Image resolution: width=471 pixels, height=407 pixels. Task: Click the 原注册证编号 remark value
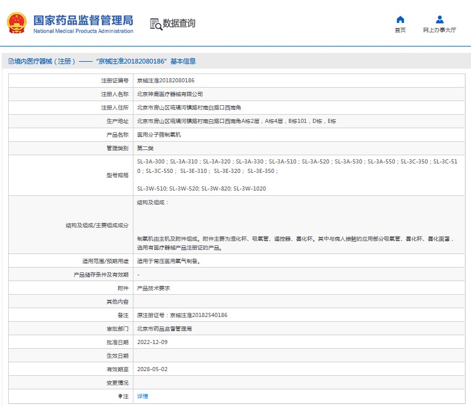[x=182, y=315]
